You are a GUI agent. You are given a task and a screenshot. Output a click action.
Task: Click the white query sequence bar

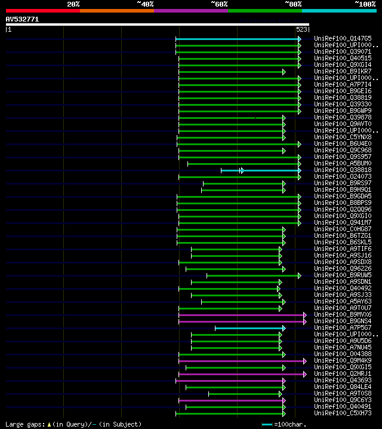tap(158, 24)
